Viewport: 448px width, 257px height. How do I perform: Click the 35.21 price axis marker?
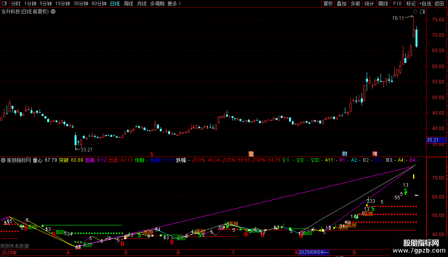(x=436, y=140)
